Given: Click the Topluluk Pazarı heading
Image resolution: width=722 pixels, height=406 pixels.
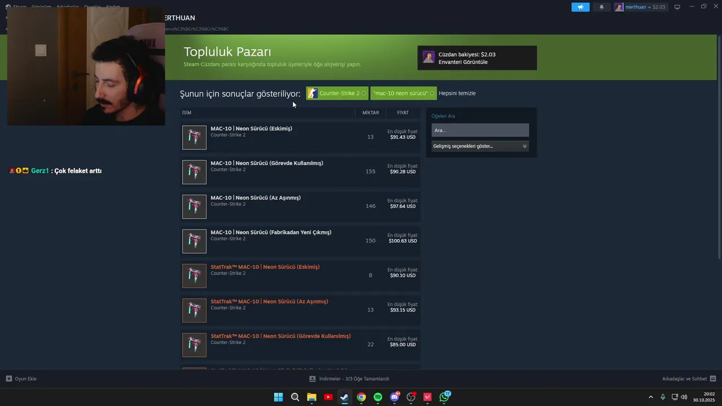Looking at the screenshot, I should [227, 52].
